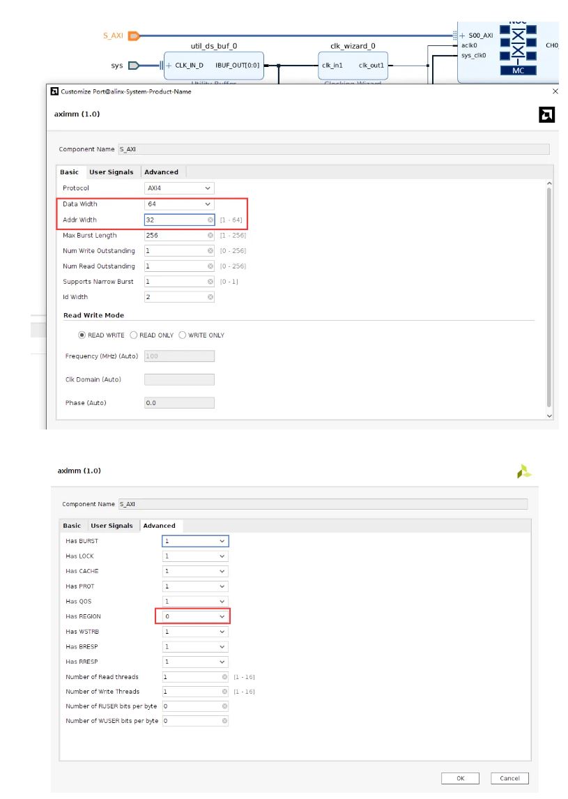Clear Number of WUSER bits per byte
Screen dimensions: 568x799
point(224,720)
